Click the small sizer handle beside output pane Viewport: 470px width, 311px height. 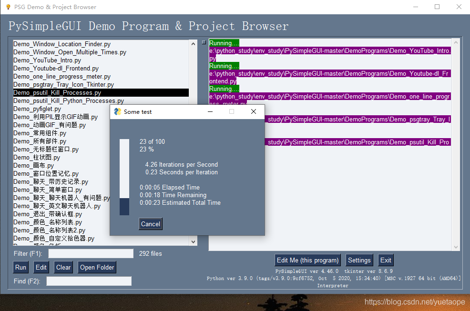click(x=204, y=42)
